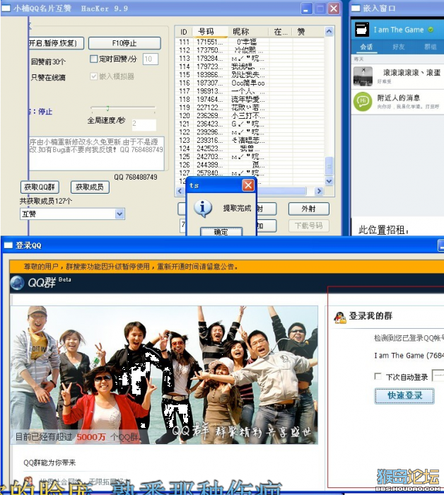Viewport: 444px width, 495px height.
Task: Click the member list vertical scrollbar thumb
Action: [x=329, y=165]
